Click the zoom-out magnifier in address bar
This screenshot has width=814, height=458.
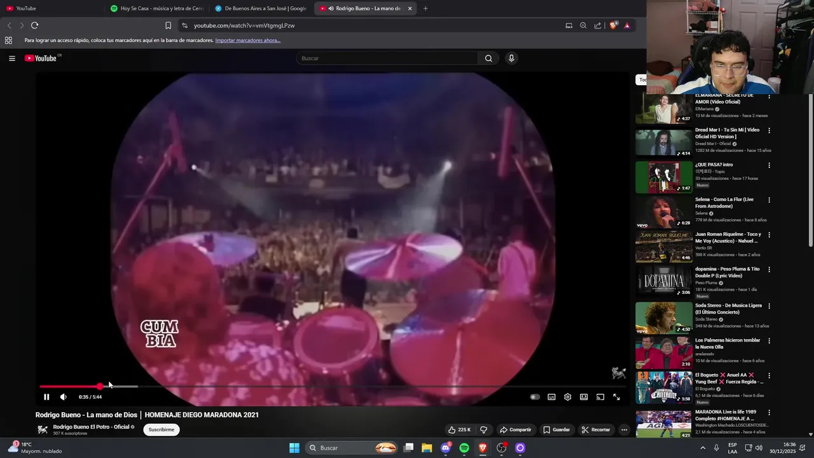[x=583, y=25]
